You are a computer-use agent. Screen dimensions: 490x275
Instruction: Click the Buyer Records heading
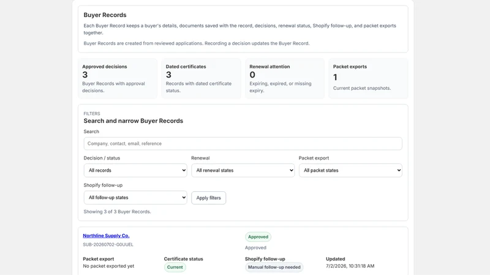point(105,15)
